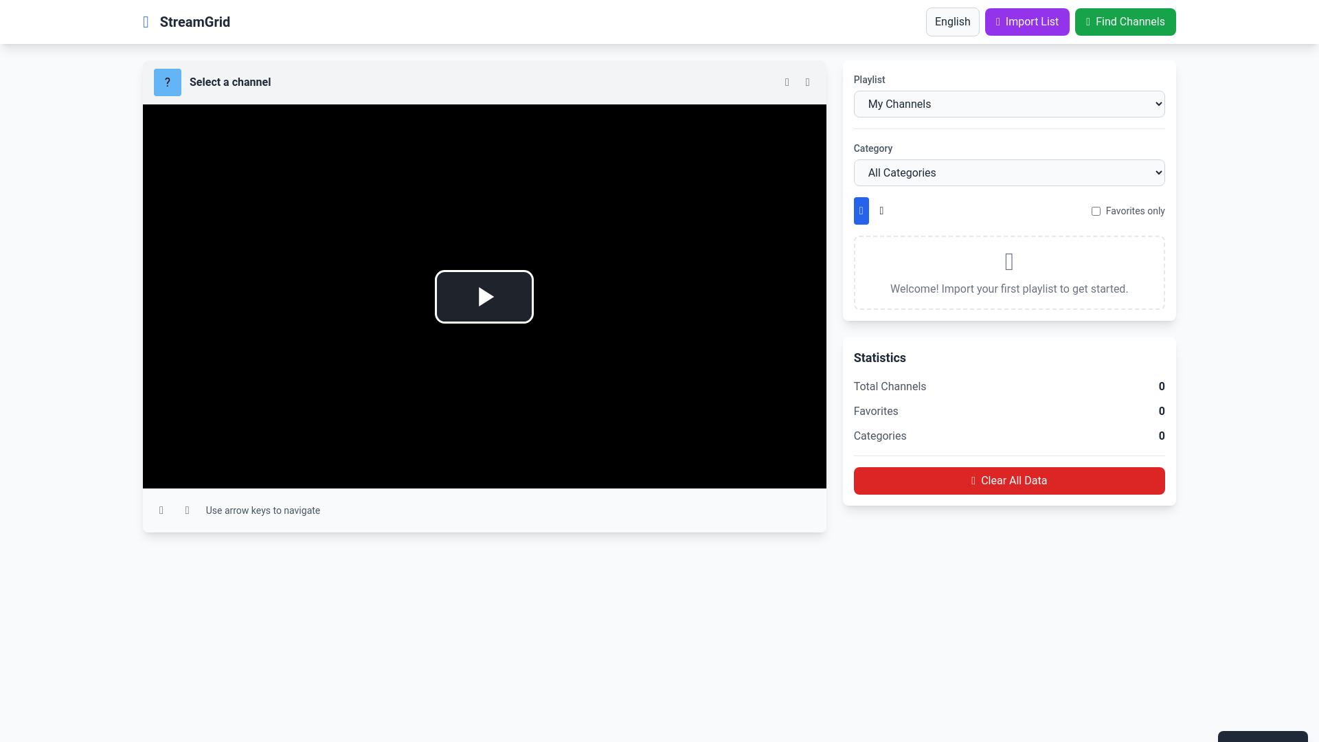
Task: Open the Playlist dropdown showing My Channels
Action: 1009,104
